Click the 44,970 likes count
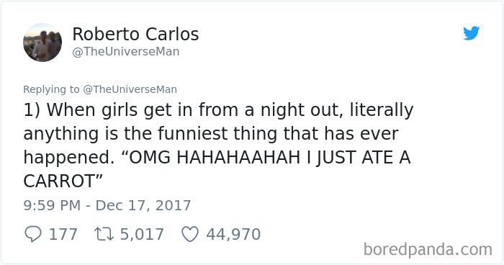The width and height of the screenshot is (504, 265). pyautogui.click(x=233, y=234)
